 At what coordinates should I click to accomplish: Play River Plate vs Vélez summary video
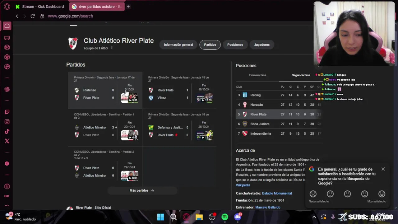(205, 98)
